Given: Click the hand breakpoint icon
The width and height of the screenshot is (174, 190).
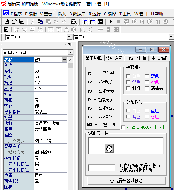Looking at the screenshot, I should [165, 22].
